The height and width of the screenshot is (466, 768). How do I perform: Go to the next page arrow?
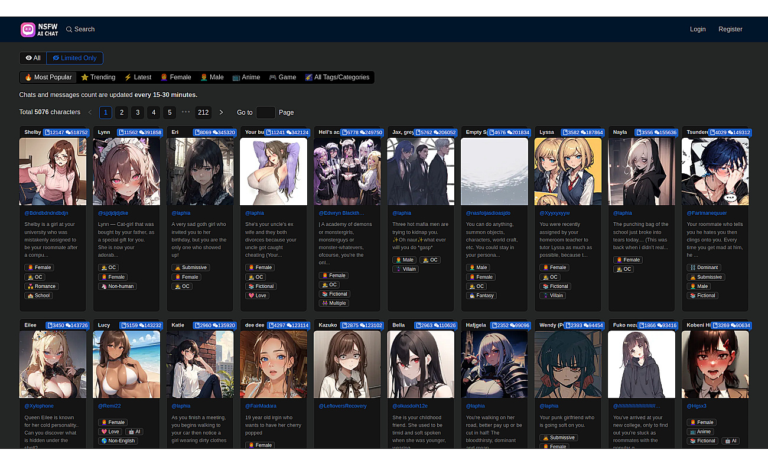click(x=222, y=112)
